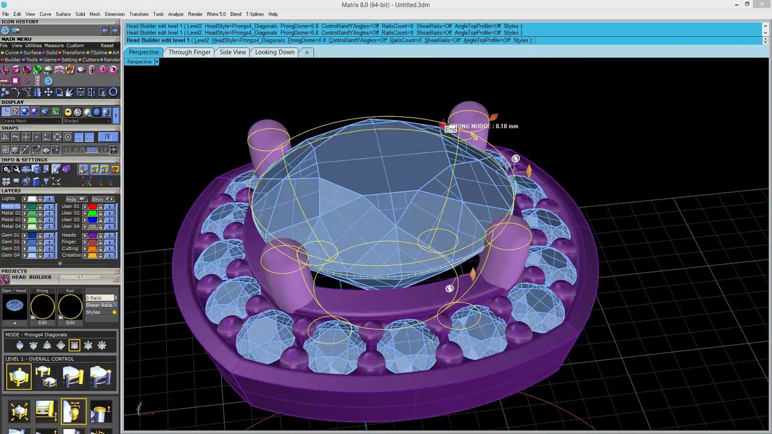Screen dimensions: 772x434
Task: Click the center snap circle icon
Action: [68, 137]
